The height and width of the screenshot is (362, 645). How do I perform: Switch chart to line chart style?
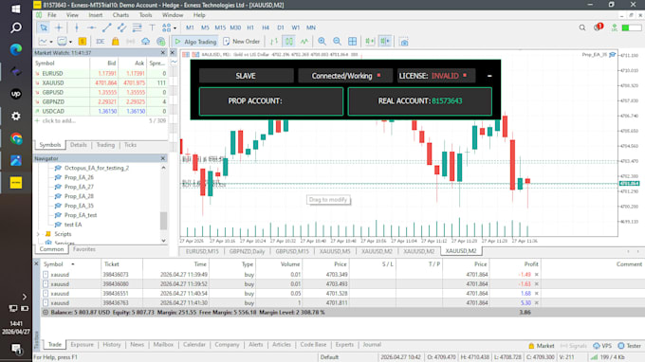tap(304, 42)
